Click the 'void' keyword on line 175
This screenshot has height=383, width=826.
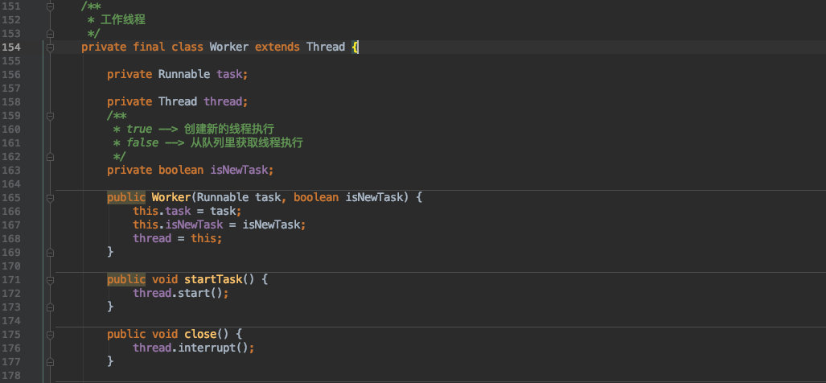point(165,334)
